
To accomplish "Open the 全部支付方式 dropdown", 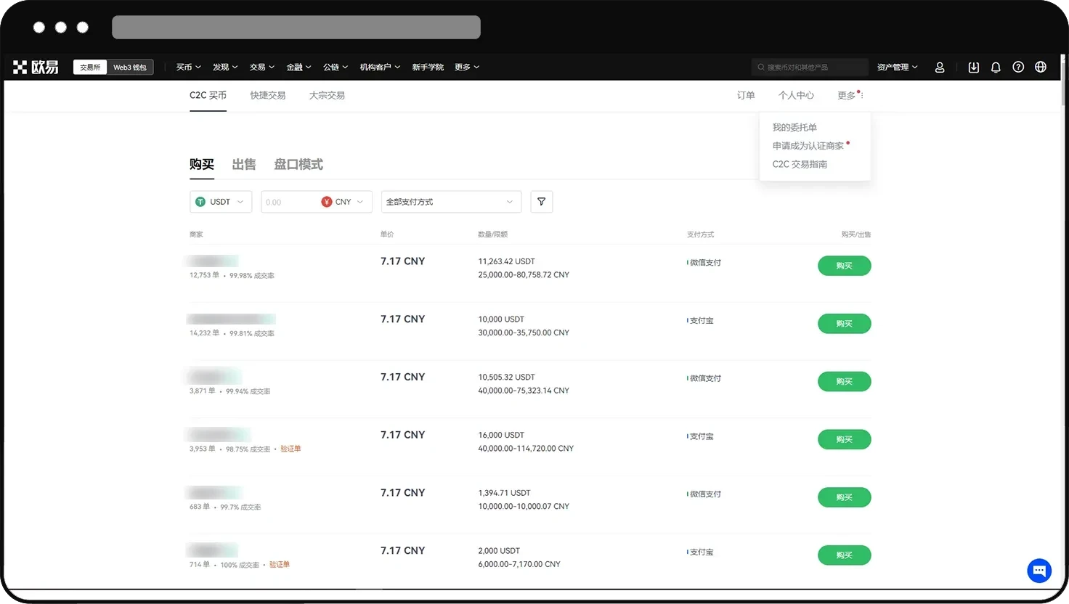I will [451, 202].
